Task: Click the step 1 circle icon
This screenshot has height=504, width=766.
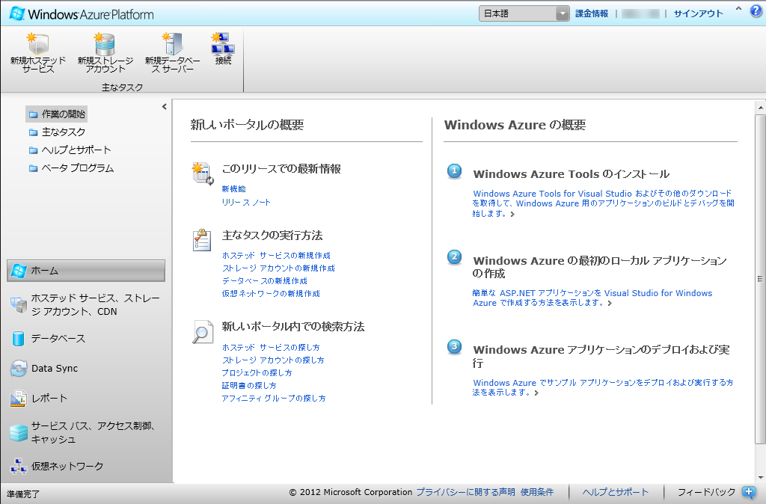Action: (x=454, y=171)
